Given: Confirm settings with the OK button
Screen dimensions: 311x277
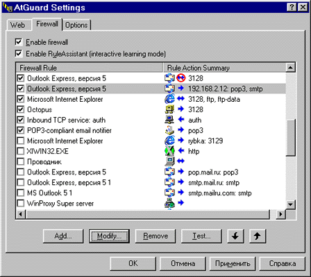Looking at the screenshot, I should (133, 263).
